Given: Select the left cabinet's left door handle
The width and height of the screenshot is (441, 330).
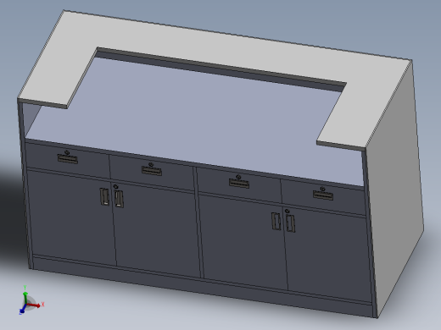Looking at the screenshot, I should (104, 196).
